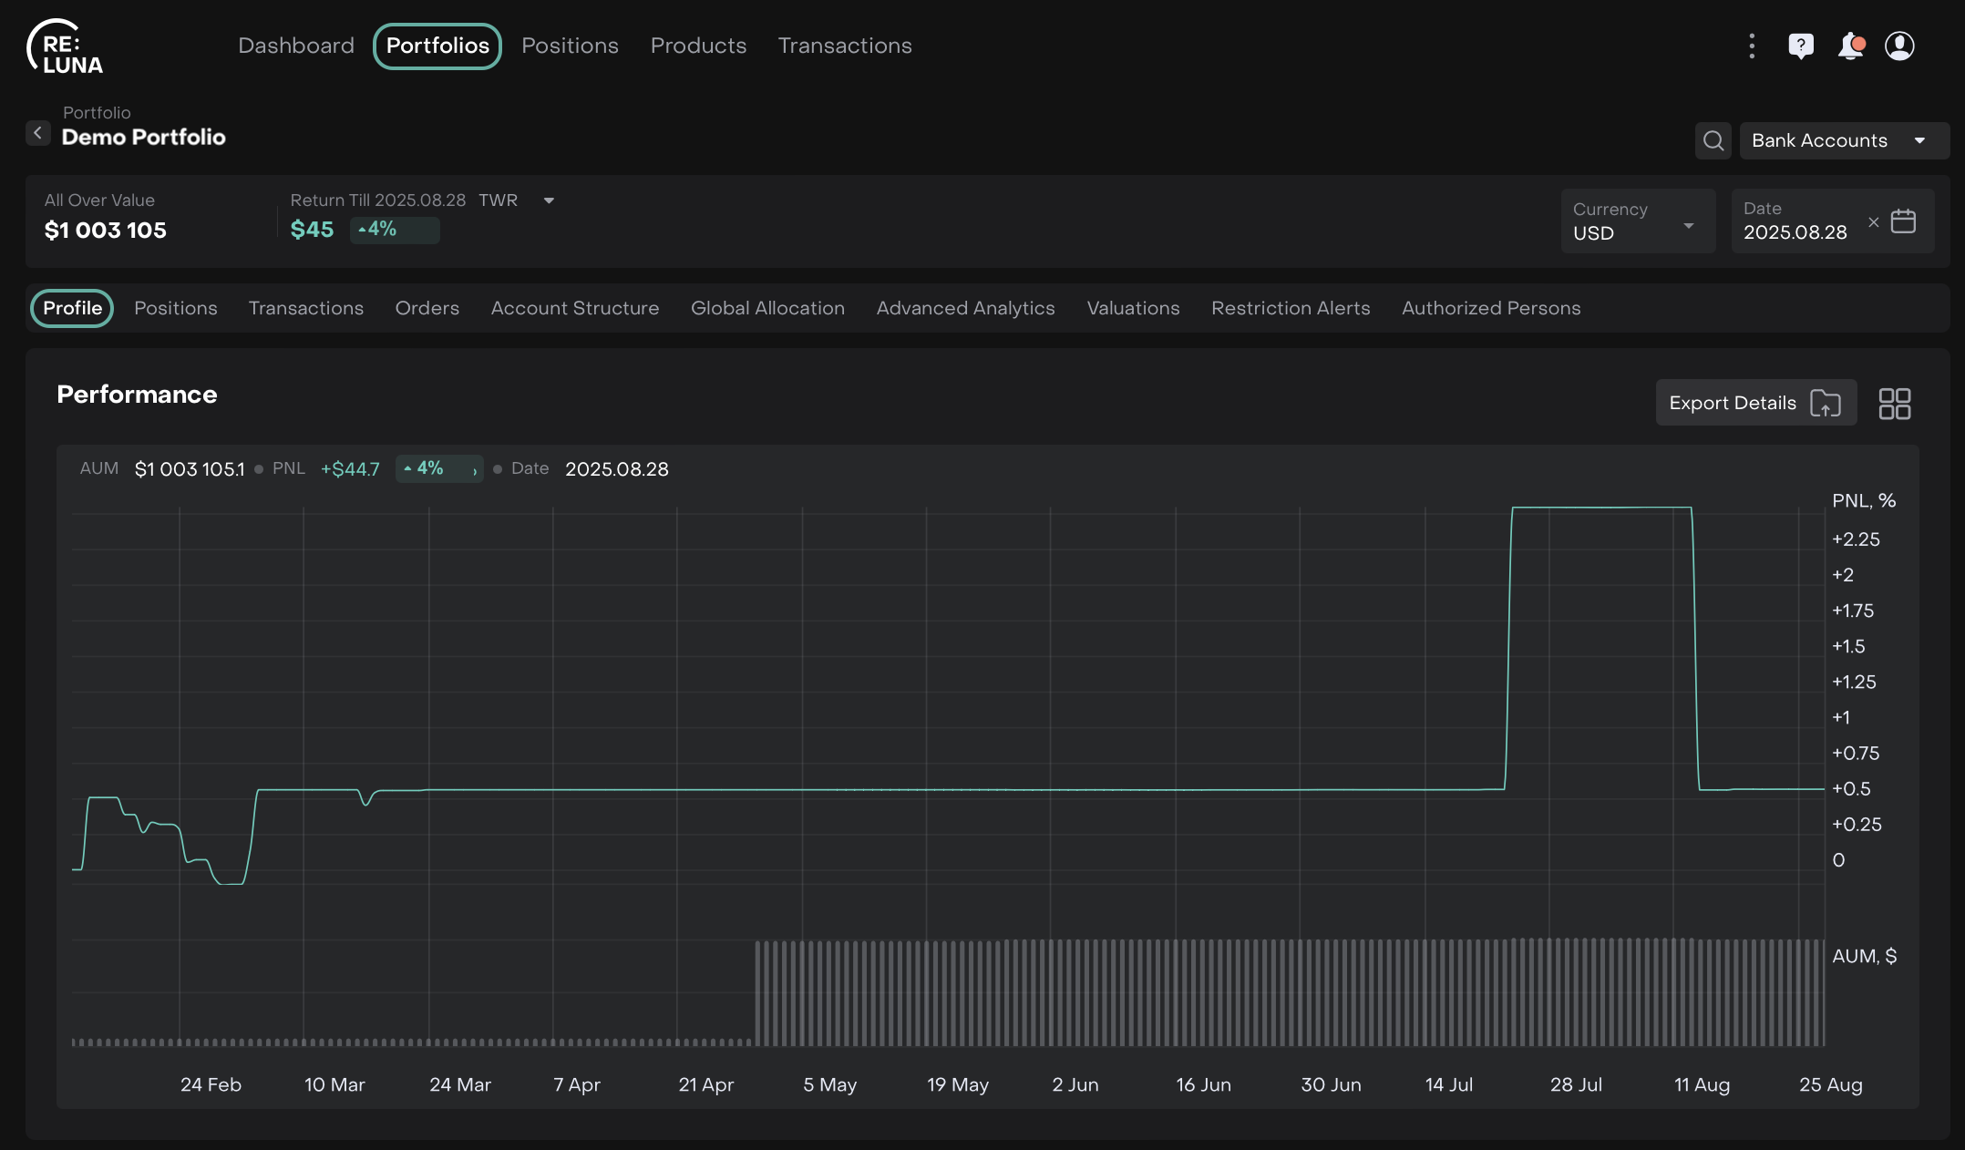The height and width of the screenshot is (1150, 1965).
Task: Open the Dashboard navigation link
Action: click(x=295, y=46)
